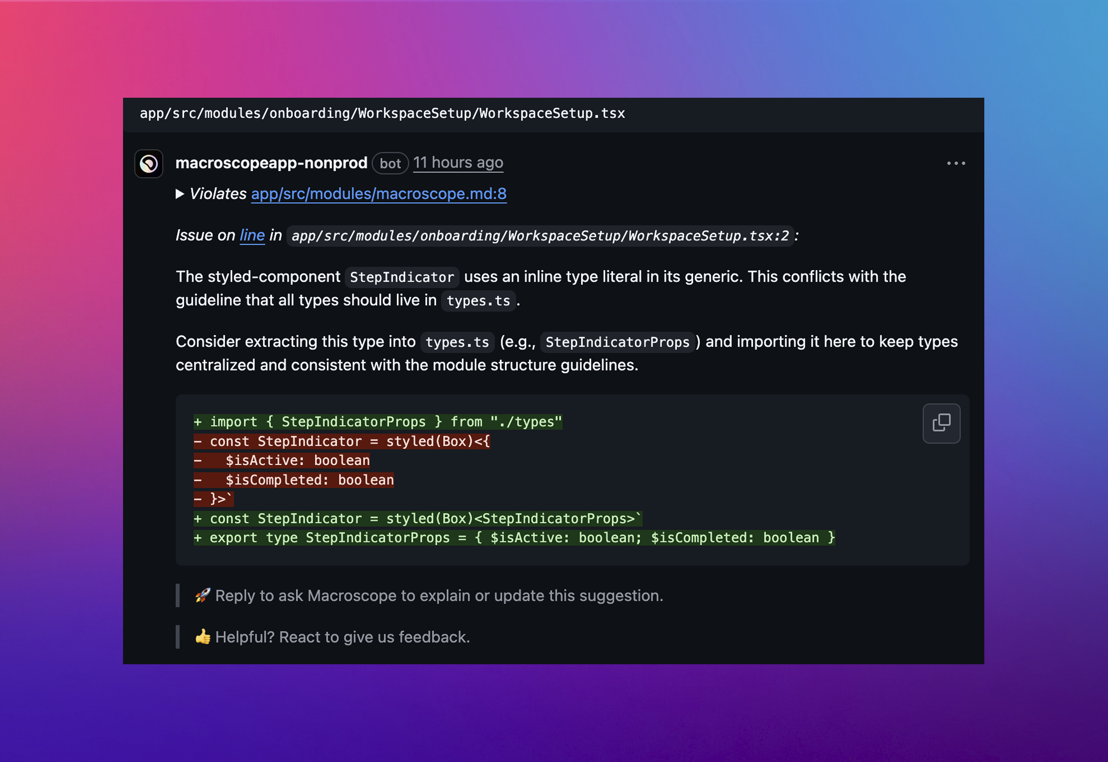Screen dimensions: 1108x762
Task: Click the WorkspaceSetup.tsx:2 inline code path
Action: click(540, 235)
